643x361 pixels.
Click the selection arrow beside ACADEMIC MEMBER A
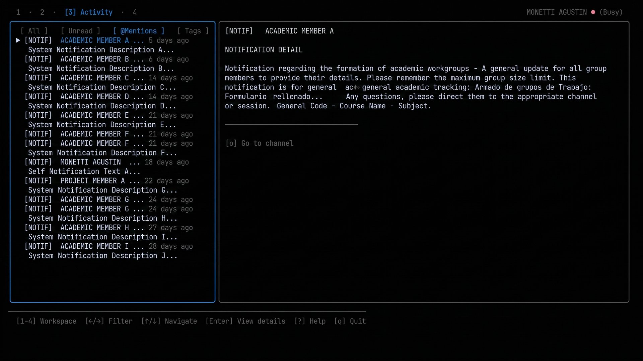[x=18, y=40]
